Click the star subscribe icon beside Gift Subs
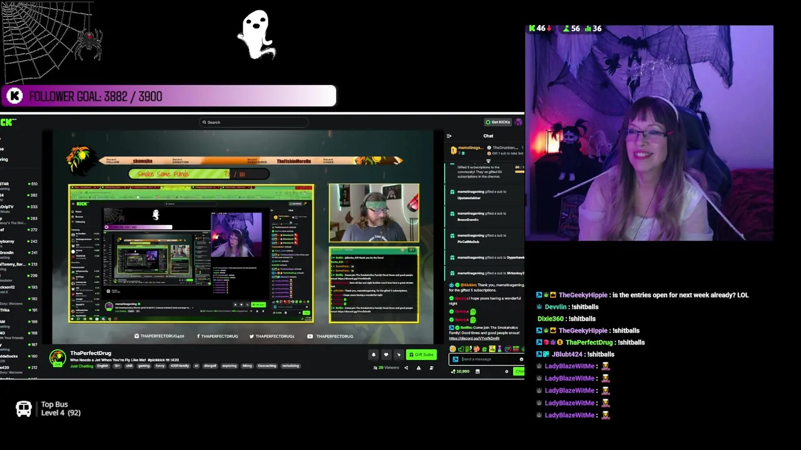 399,354
